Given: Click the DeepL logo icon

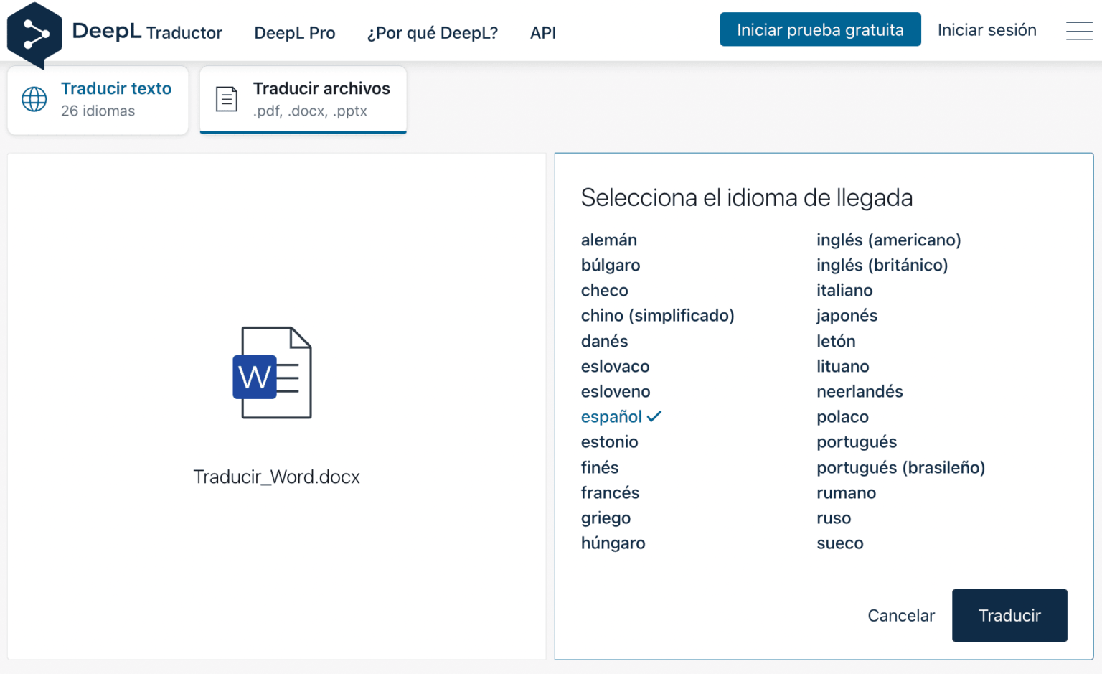Looking at the screenshot, I should (x=34, y=32).
